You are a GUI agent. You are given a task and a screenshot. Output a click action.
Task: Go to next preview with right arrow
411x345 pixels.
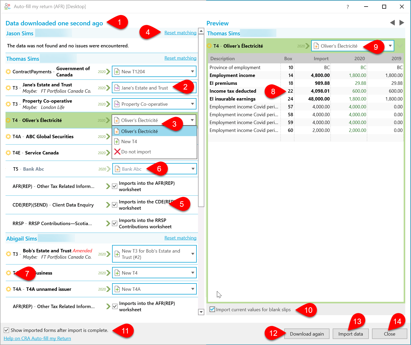402,23
